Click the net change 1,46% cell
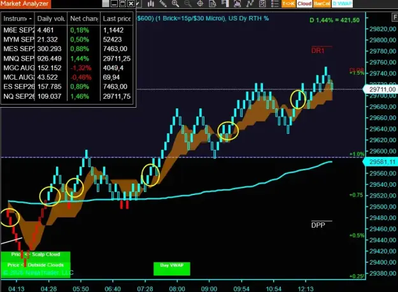This screenshot has height=292, width=398. (80, 96)
